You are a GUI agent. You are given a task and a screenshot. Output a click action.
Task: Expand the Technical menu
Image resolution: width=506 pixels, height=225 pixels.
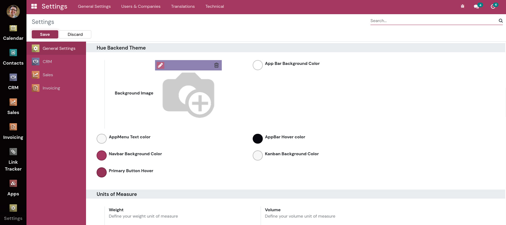click(x=215, y=6)
